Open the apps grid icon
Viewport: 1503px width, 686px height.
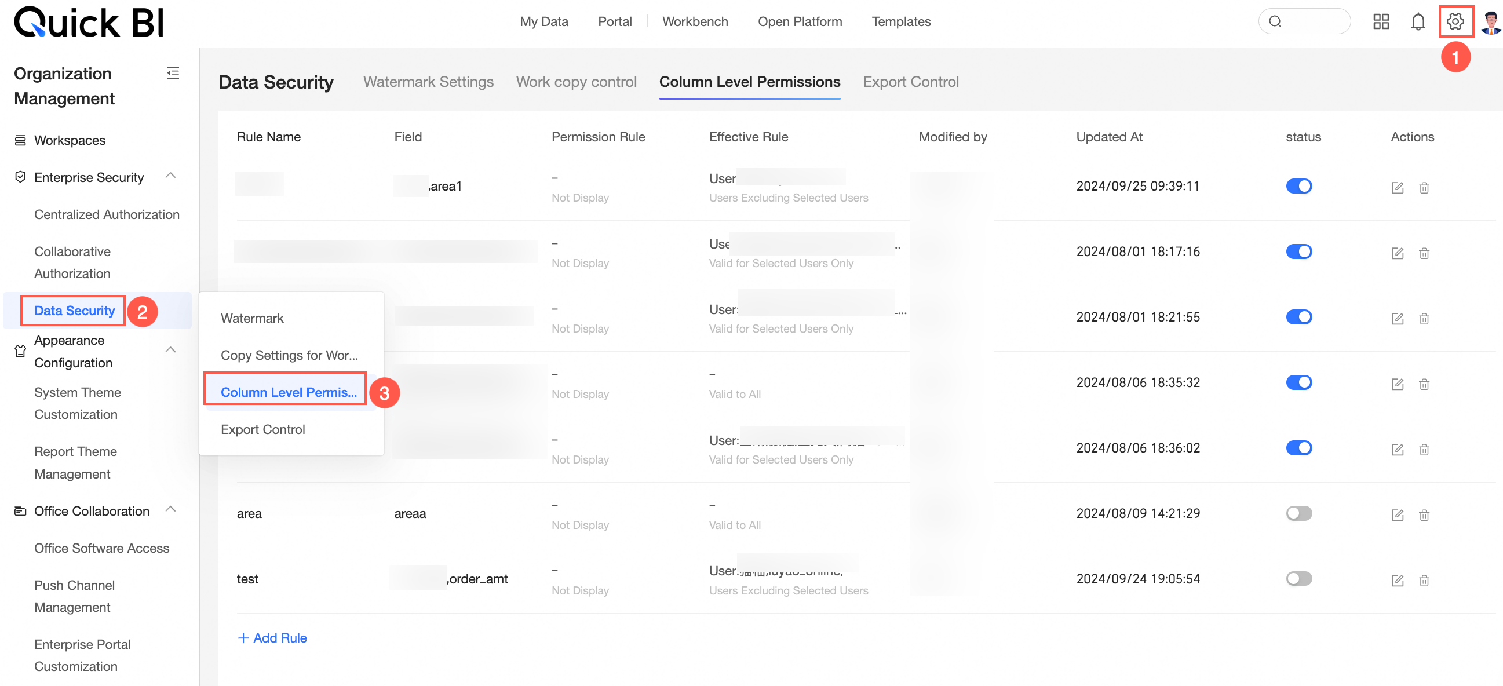1381,21
